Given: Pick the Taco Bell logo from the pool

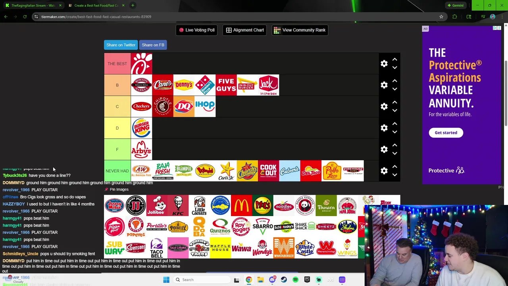Looking at the screenshot, I should (x=157, y=248).
